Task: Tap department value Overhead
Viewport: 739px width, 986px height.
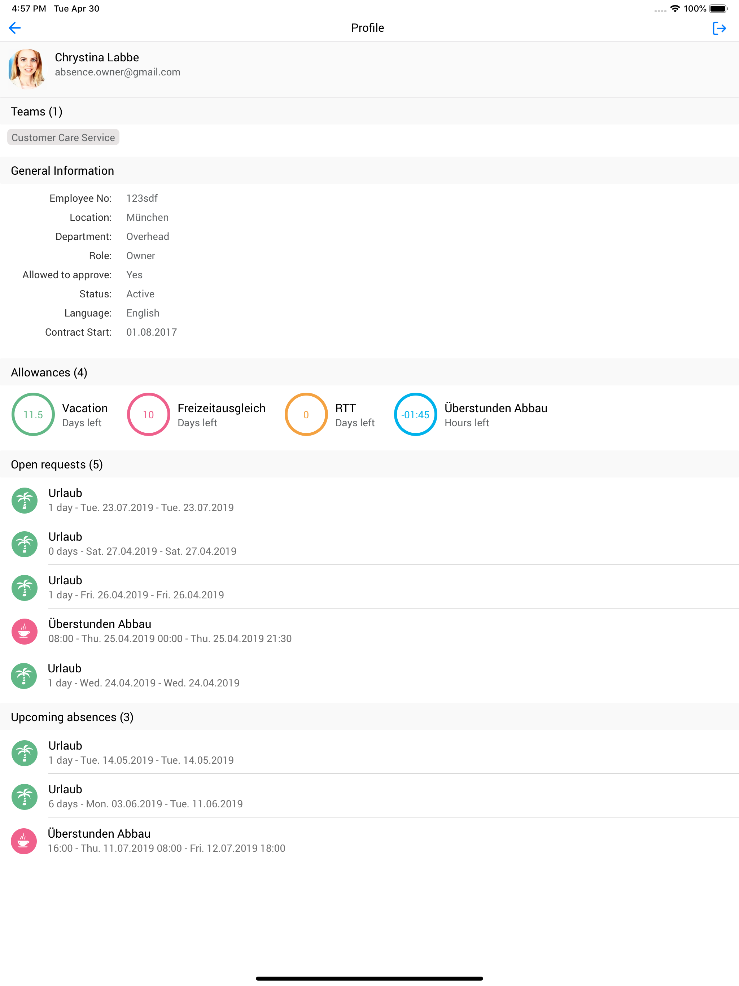Action: point(148,237)
